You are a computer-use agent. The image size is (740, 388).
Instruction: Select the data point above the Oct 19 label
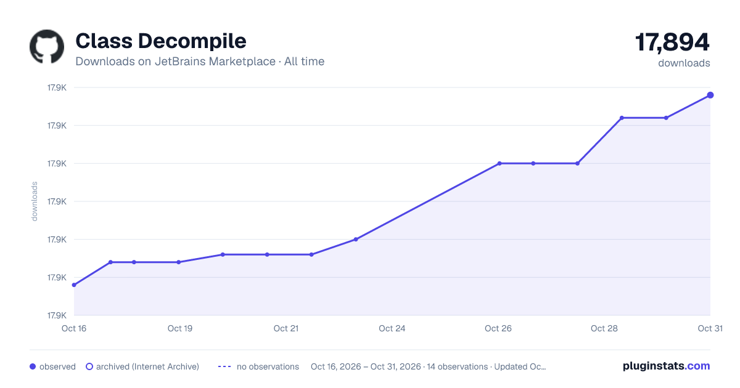179,262
